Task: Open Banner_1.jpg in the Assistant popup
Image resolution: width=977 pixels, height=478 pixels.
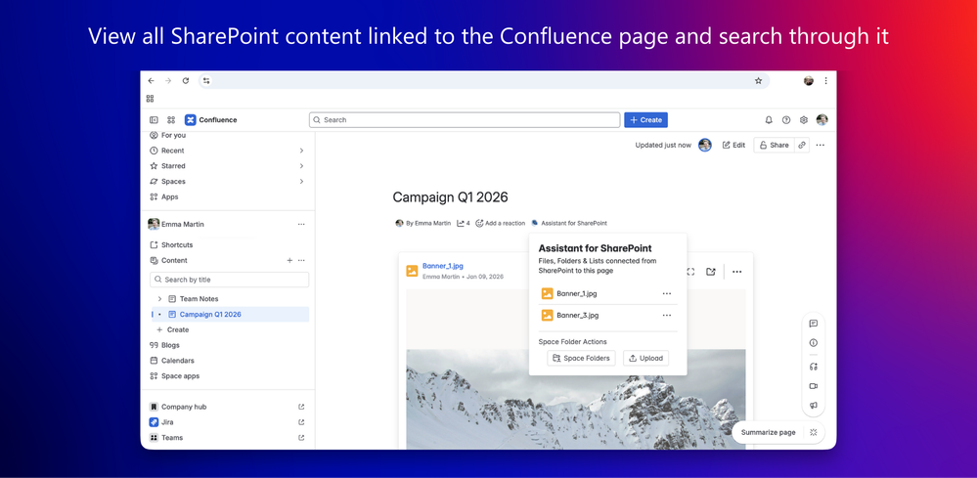Action: pyautogui.click(x=577, y=294)
